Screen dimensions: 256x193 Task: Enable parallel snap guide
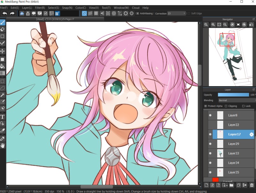(x=90, y=13)
